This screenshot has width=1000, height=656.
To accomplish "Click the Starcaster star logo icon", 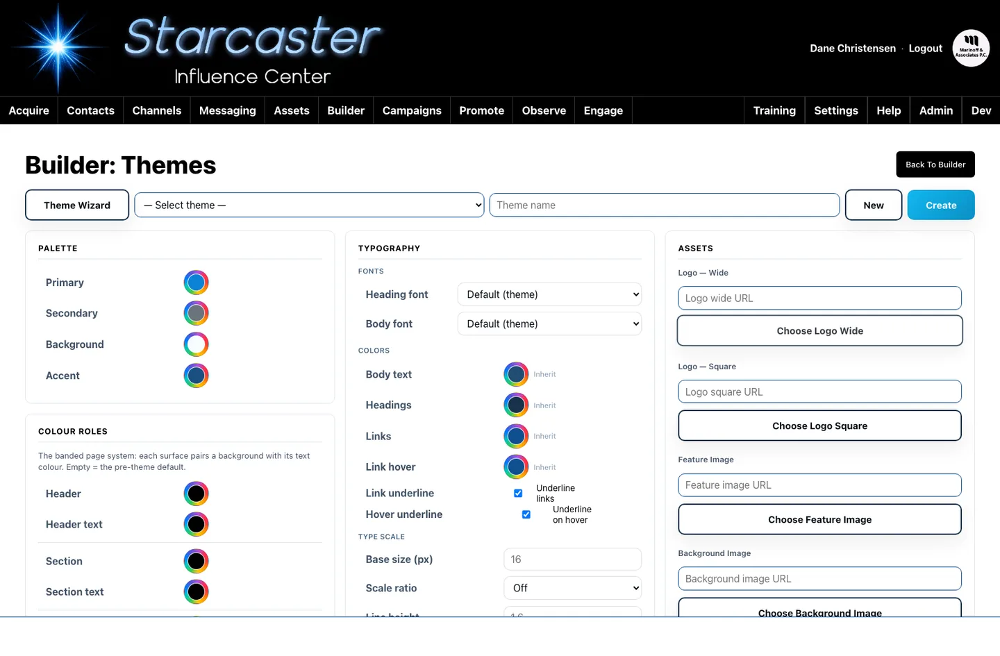I will click(x=59, y=47).
